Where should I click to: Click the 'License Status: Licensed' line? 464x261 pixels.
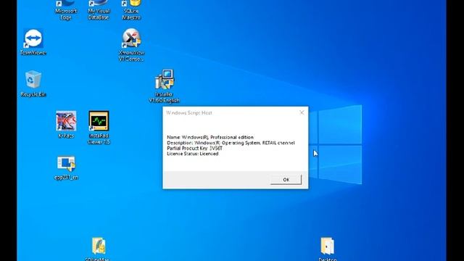point(192,154)
